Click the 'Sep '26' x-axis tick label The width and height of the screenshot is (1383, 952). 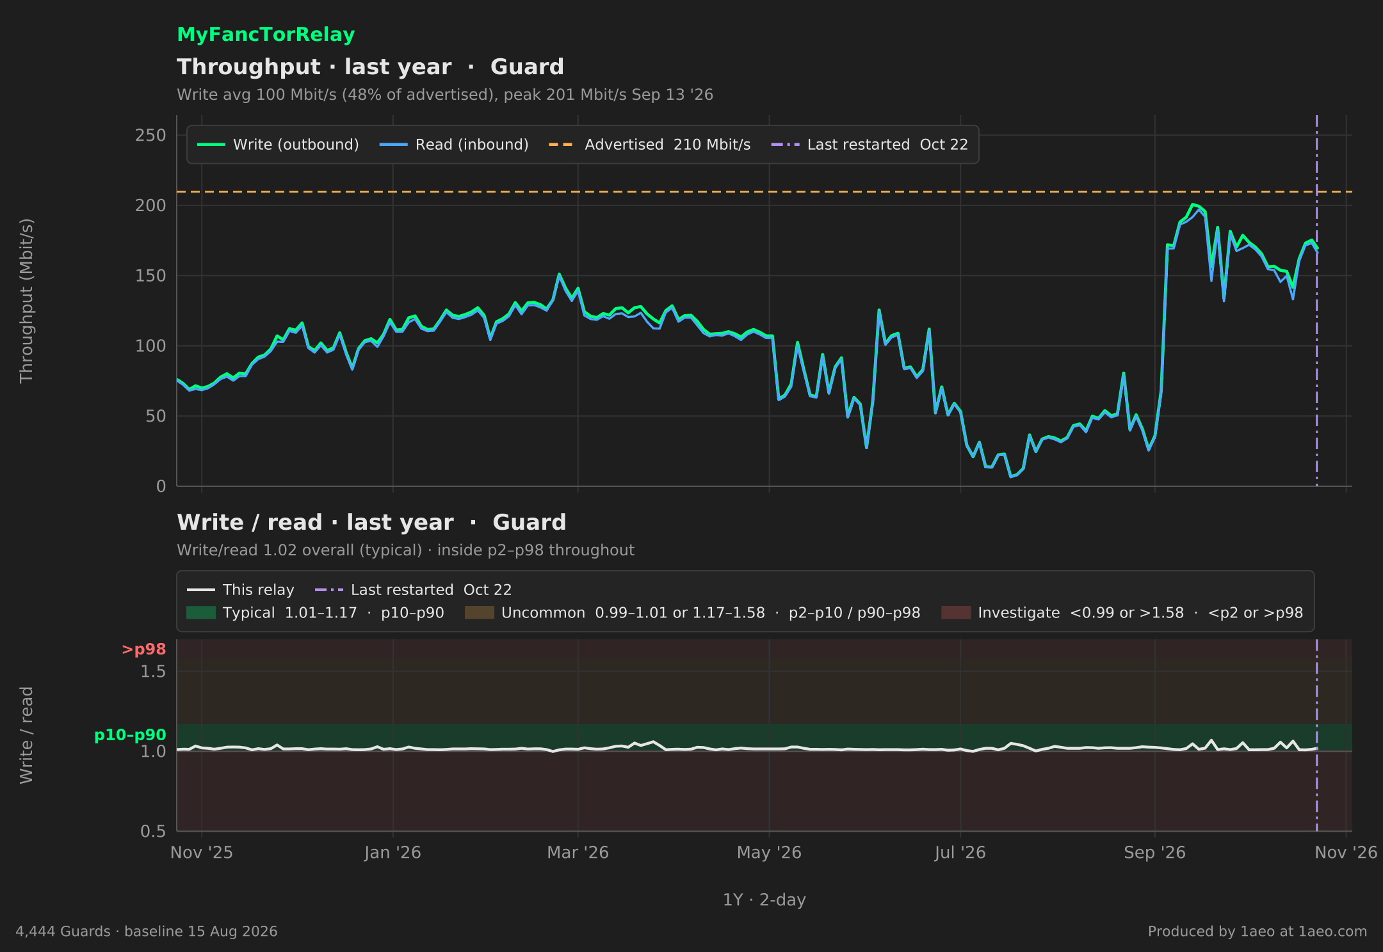[1154, 853]
